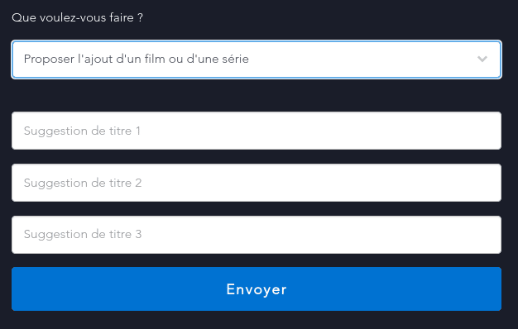The height and width of the screenshot is (329, 518).
Task: Open the "Proposer l'ajout d'un film" dropdown
Action: click(257, 60)
